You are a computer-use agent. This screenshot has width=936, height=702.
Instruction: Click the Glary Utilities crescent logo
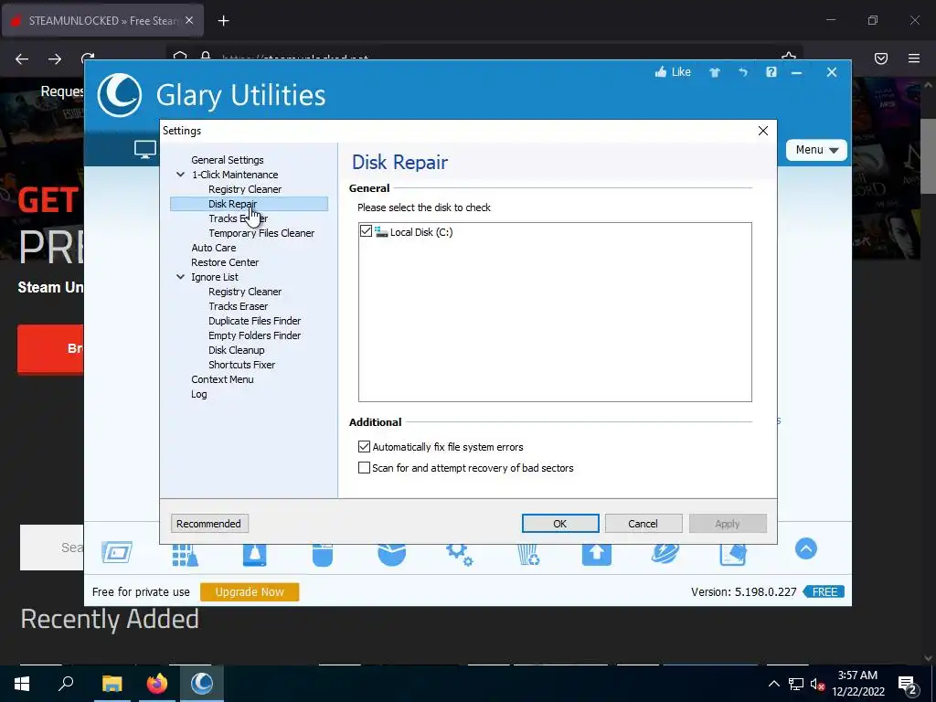point(120,95)
